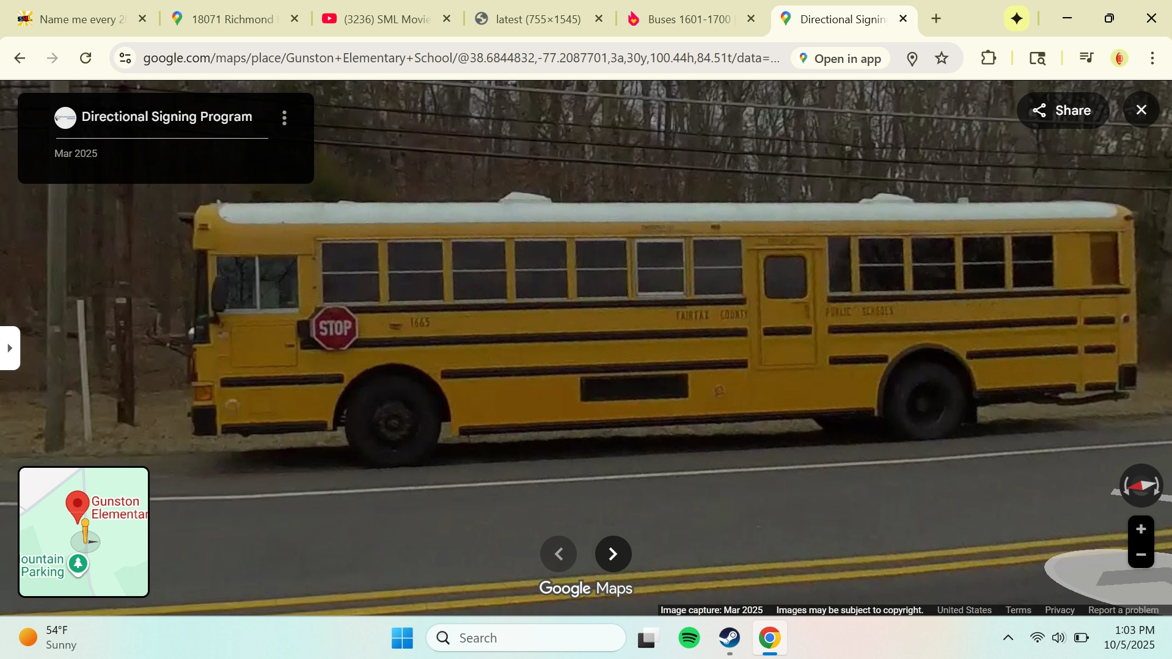
Task: Open the Google Lens search icon
Action: (1037, 58)
